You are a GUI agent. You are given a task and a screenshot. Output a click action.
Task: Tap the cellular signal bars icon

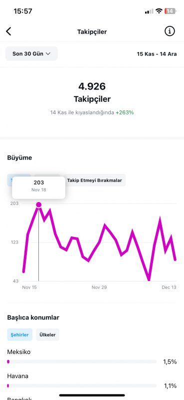click(x=149, y=11)
